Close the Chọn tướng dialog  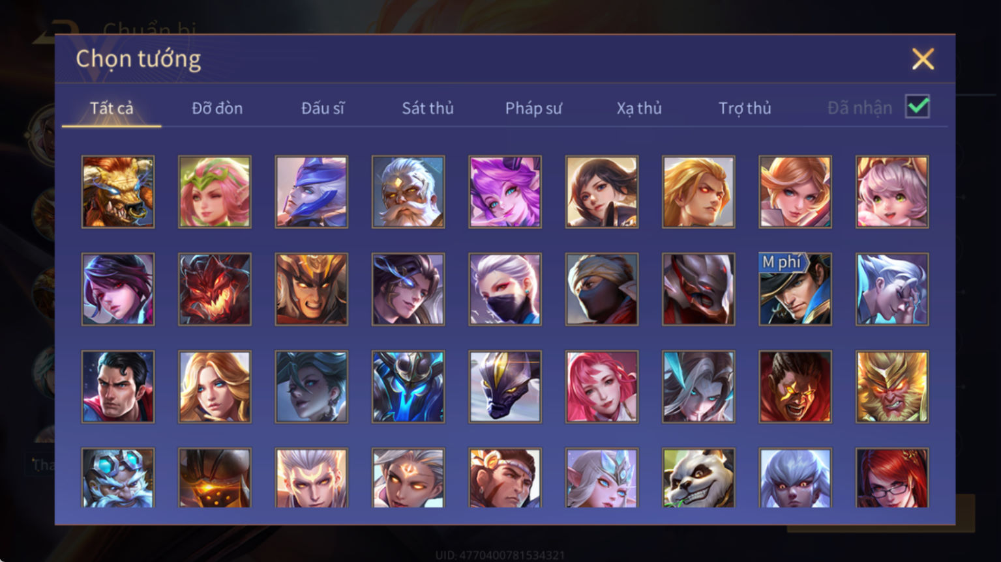click(x=923, y=59)
